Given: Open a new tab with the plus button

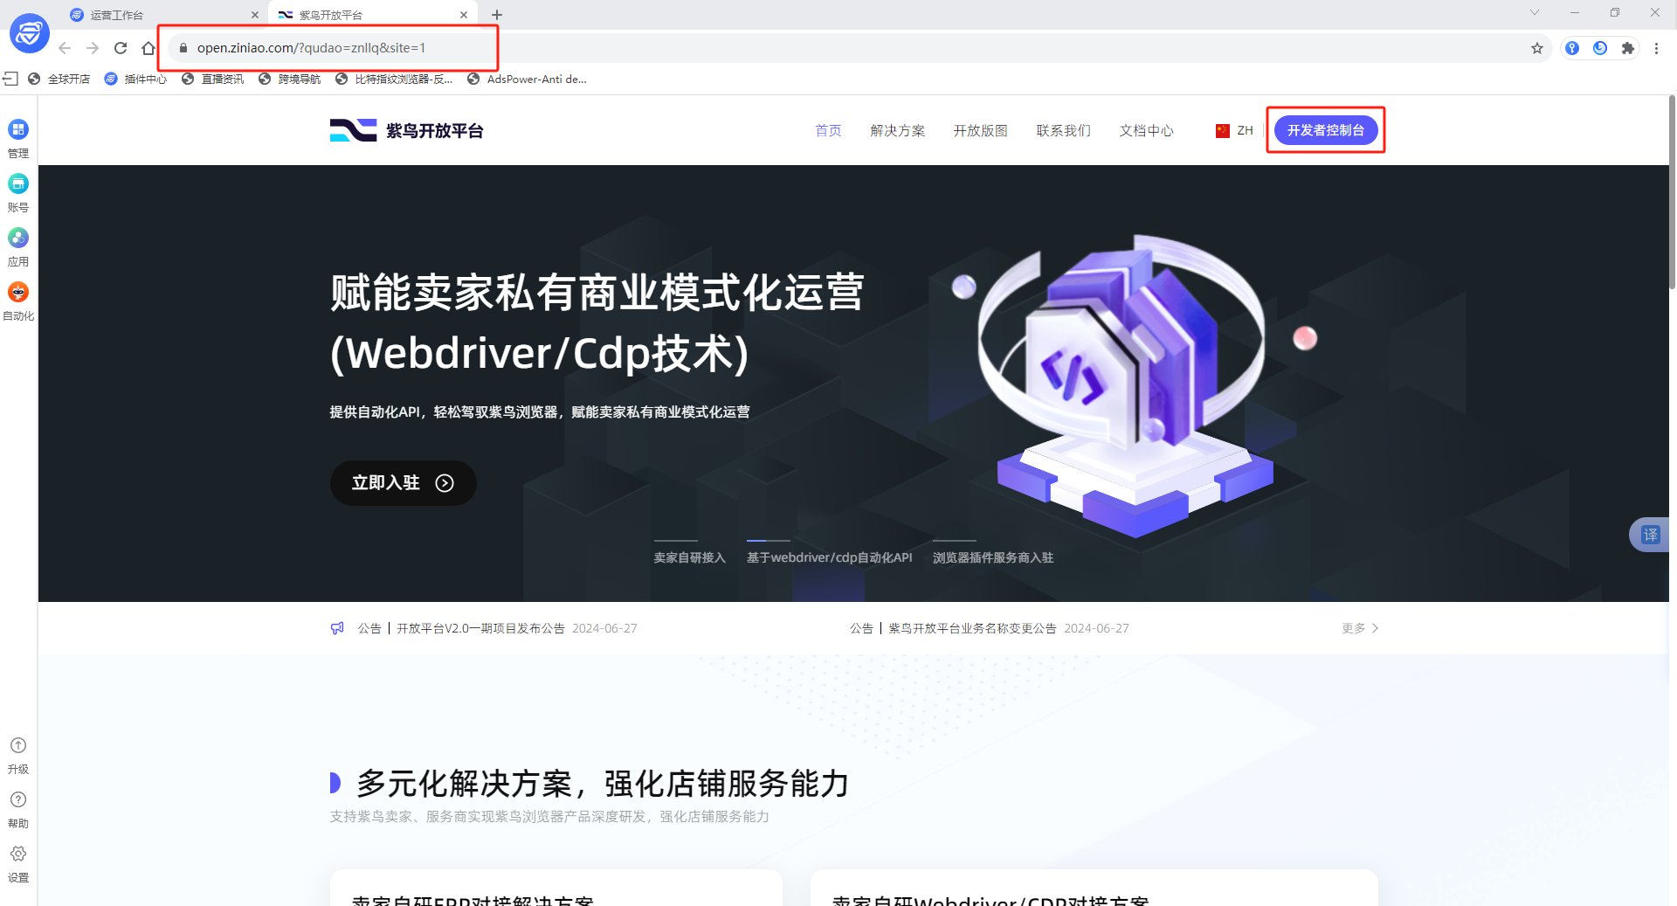Looking at the screenshot, I should (497, 15).
